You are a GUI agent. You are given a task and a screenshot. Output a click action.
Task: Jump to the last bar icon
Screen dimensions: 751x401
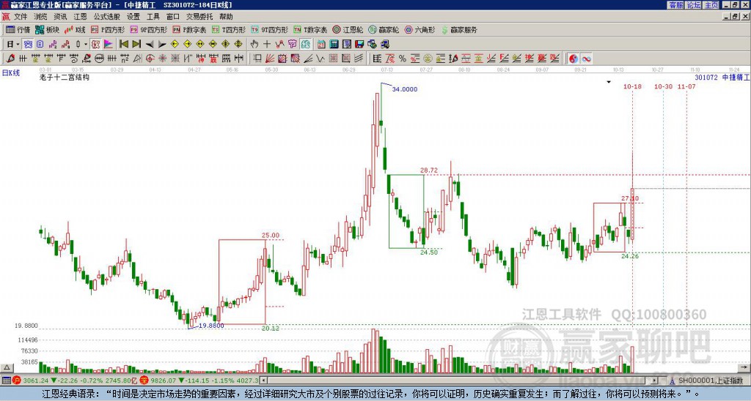(x=136, y=44)
